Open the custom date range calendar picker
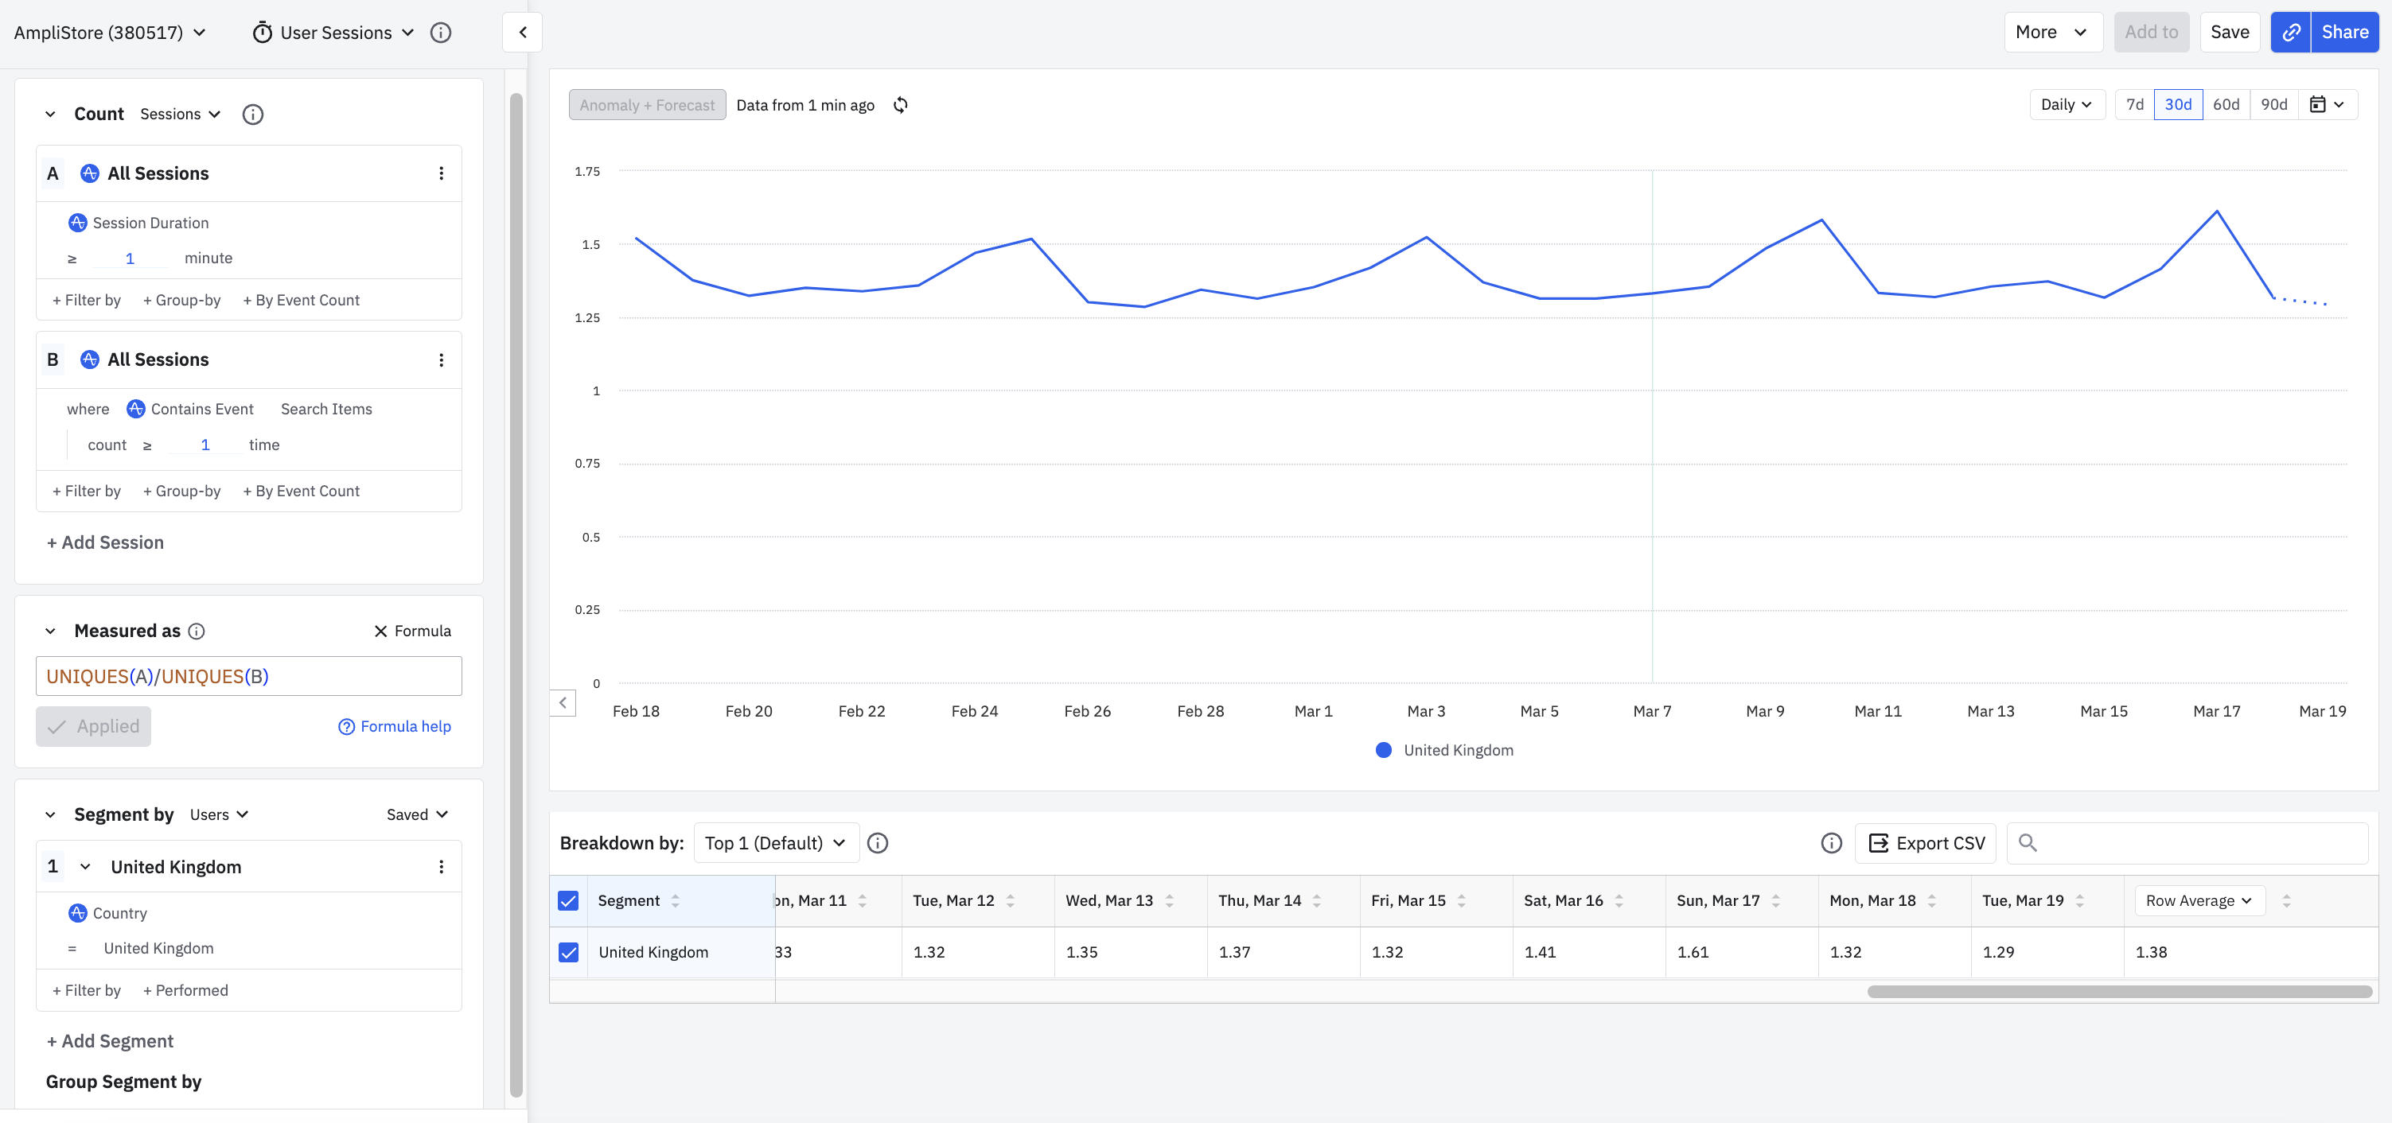Image resolution: width=2392 pixels, height=1123 pixels. (x=2326, y=105)
